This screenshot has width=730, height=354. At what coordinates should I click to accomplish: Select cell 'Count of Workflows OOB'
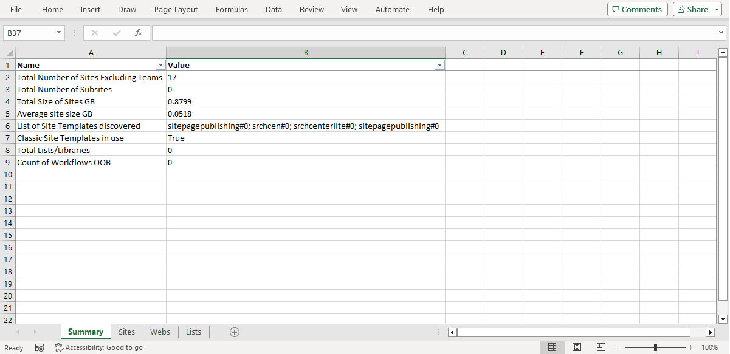pos(91,162)
